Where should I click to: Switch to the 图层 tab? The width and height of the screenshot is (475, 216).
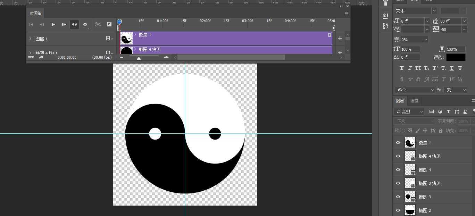point(400,101)
